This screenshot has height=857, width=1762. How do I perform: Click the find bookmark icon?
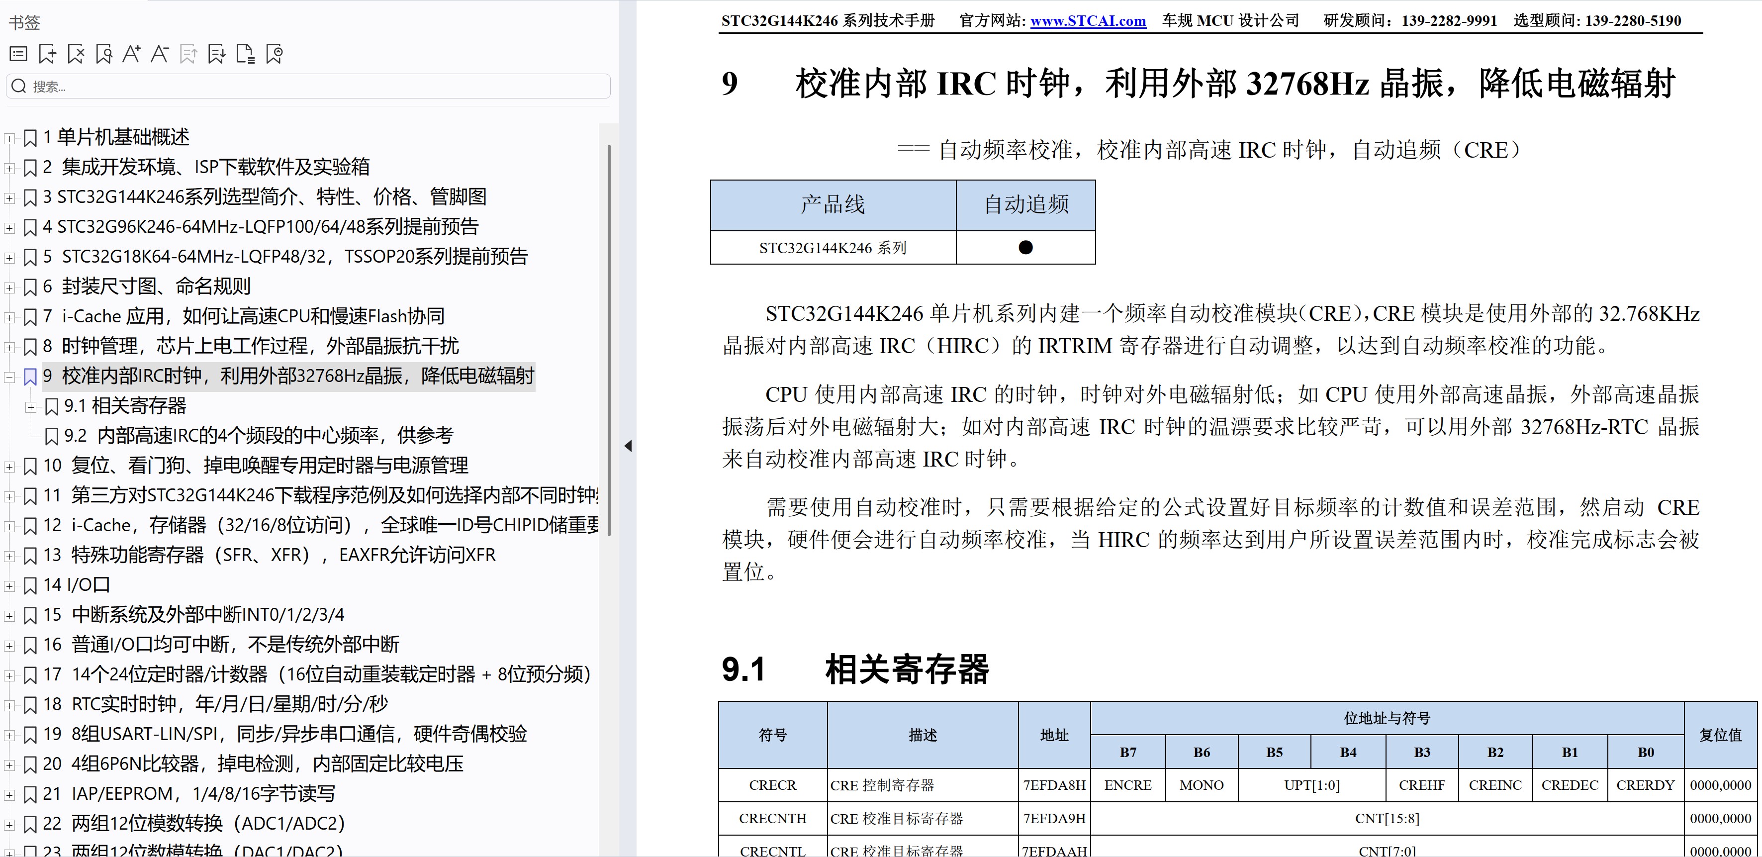click(104, 53)
